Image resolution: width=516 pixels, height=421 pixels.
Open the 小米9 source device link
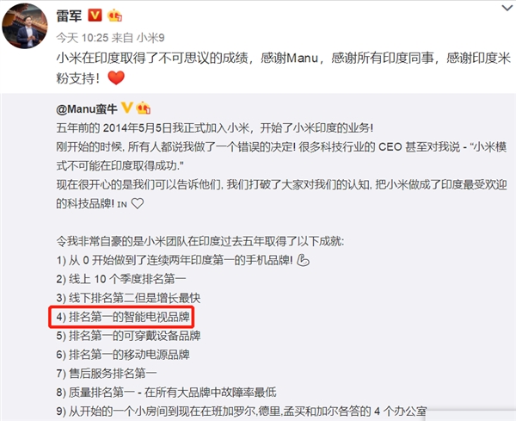(x=150, y=38)
